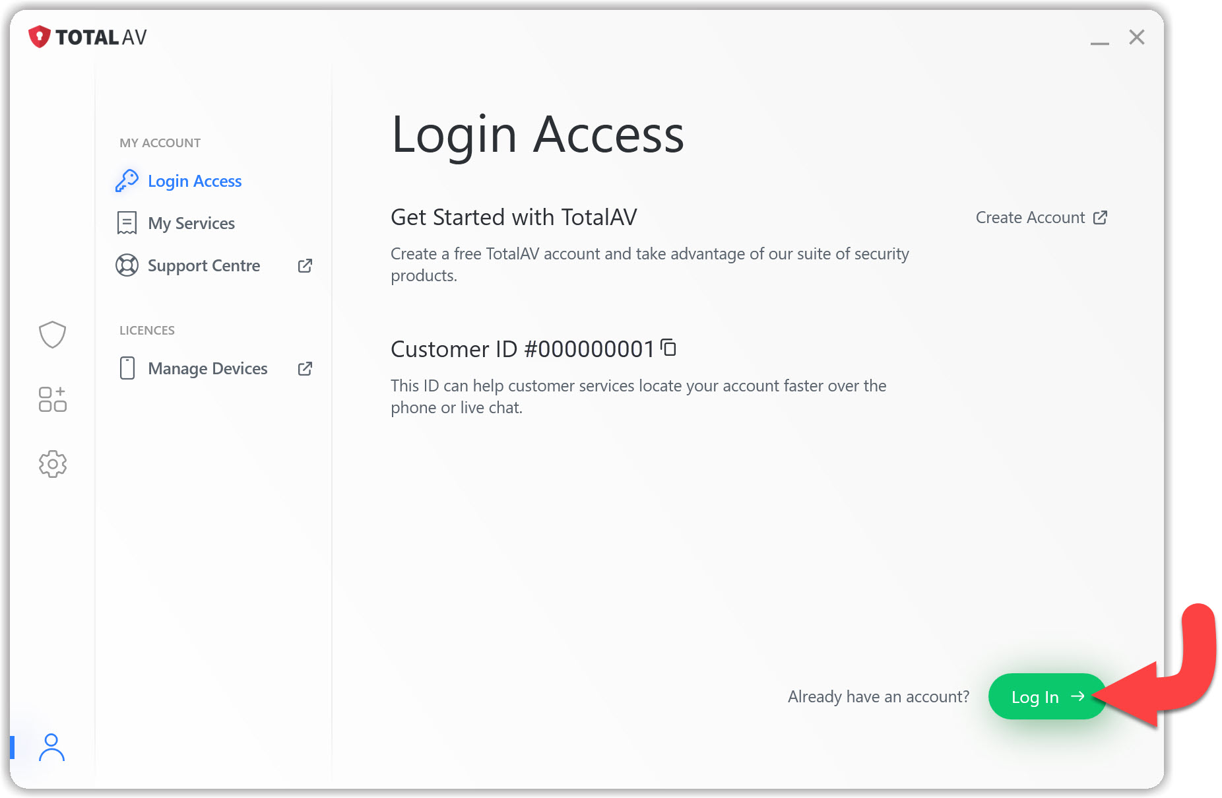This screenshot has width=1222, height=798.
Task: Close the TotalAV window
Action: (x=1136, y=37)
